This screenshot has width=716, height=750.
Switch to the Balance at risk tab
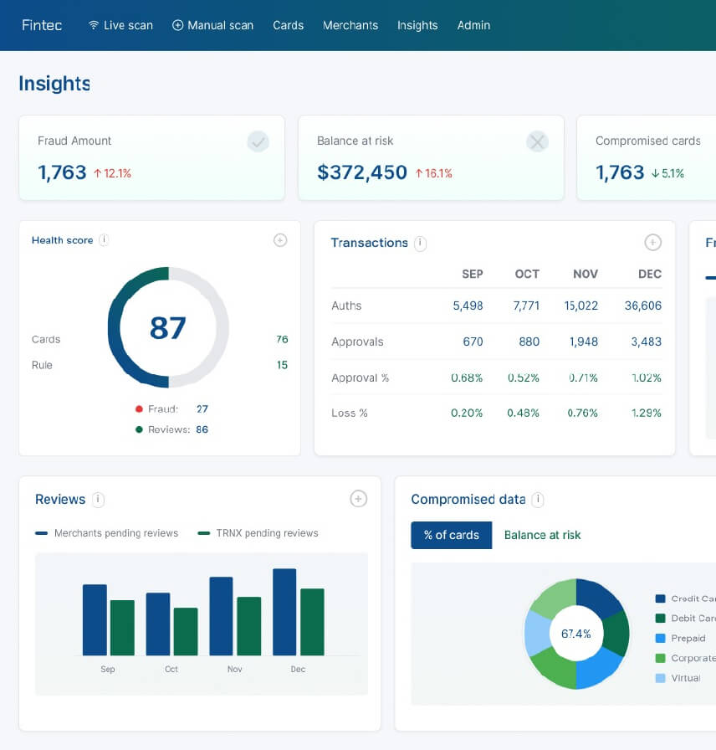543,535
